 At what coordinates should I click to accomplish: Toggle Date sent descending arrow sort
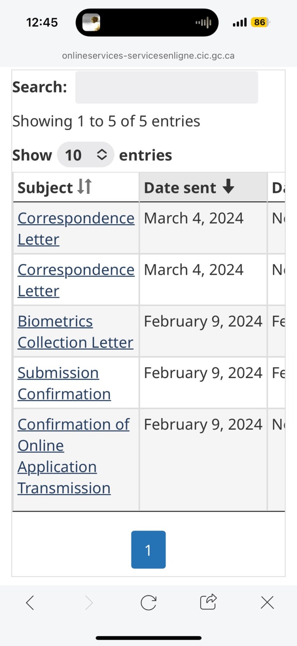point(228,186)
